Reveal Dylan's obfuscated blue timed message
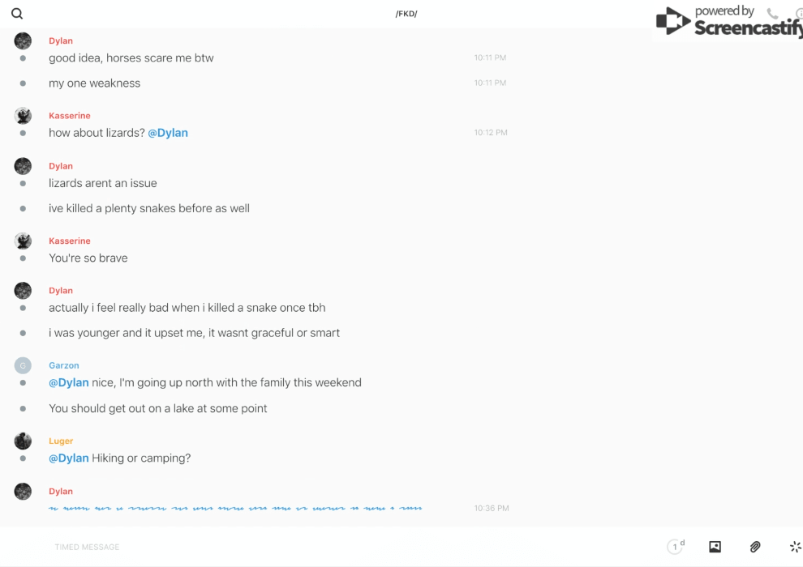Screen dimensions: 803x567 tap(235, 509)
